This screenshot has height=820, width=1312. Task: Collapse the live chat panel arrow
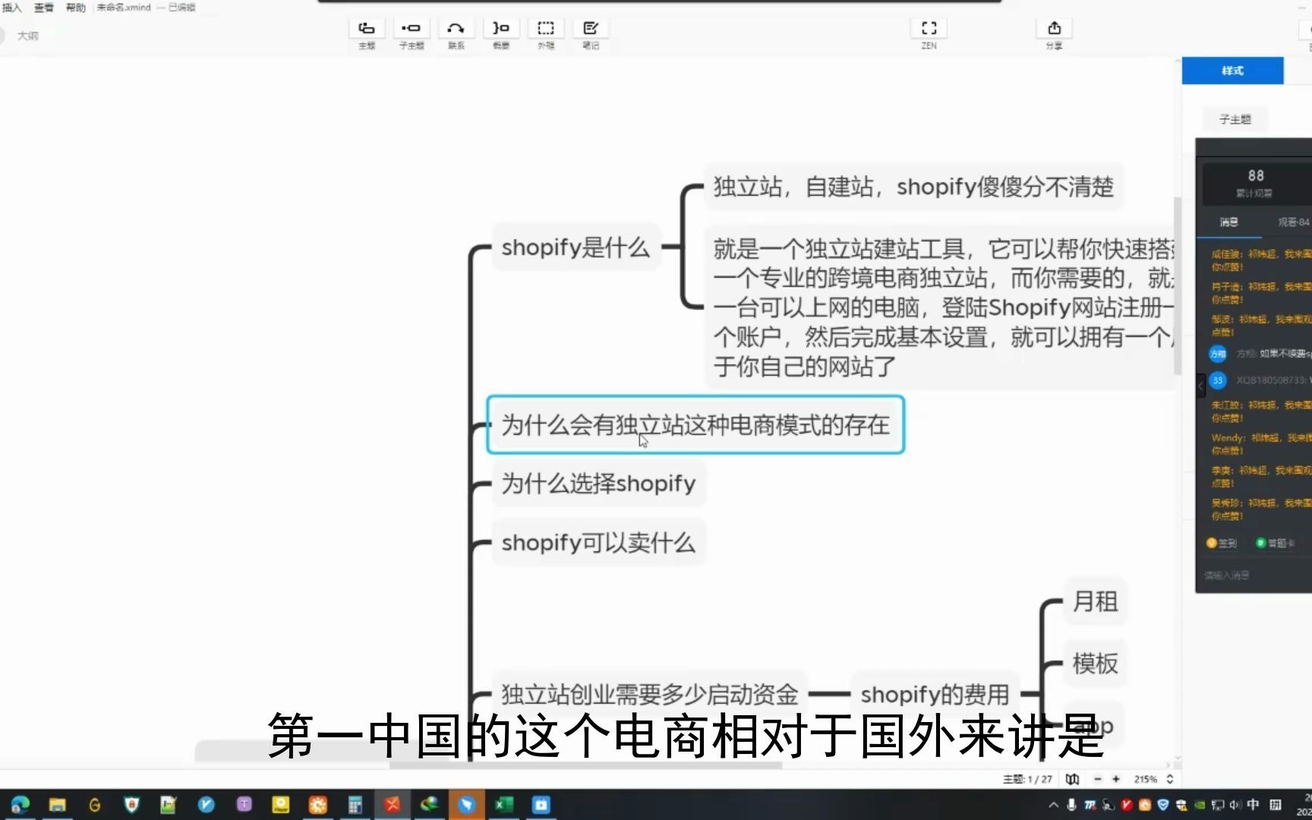(1200, 386)
